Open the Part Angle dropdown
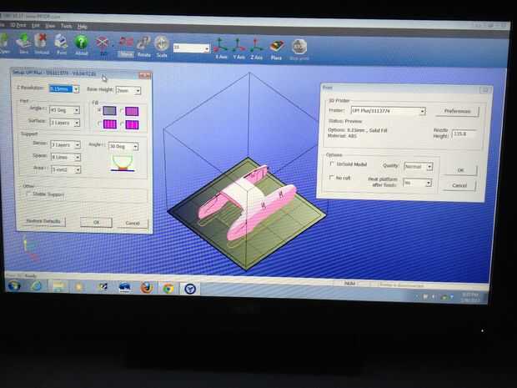Screen dimensions: 517x388 (77, 110)
